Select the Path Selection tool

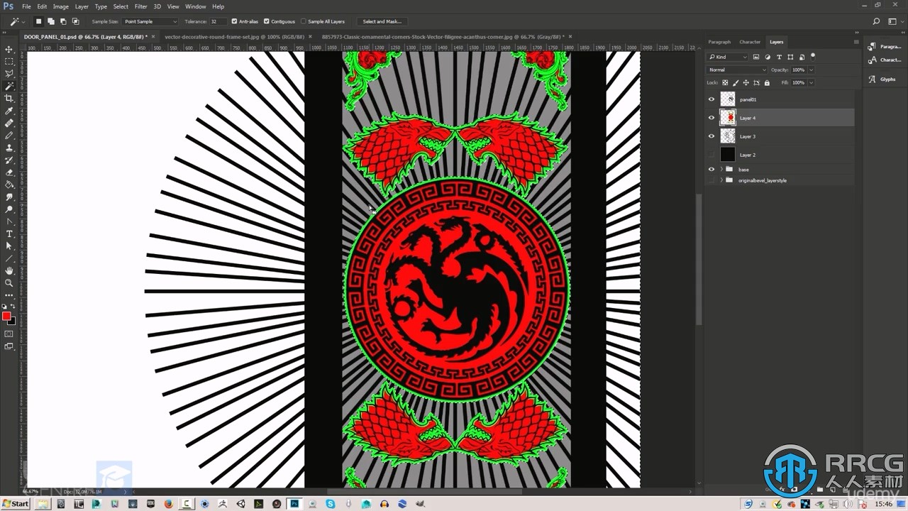[9, 246]
